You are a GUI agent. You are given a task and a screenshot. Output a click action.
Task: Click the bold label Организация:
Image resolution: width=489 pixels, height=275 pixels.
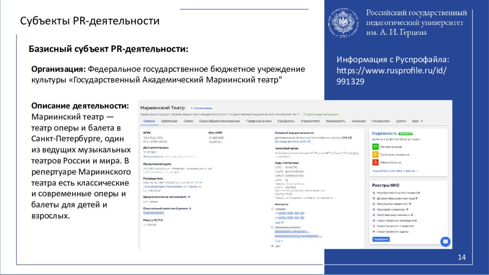(x=58, y=69)
